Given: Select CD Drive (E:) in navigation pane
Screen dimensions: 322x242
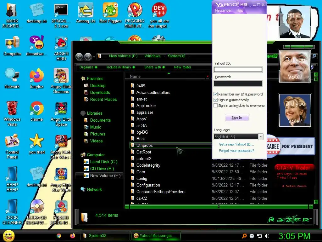Looking at the screenshot, I should click(102, 169).
